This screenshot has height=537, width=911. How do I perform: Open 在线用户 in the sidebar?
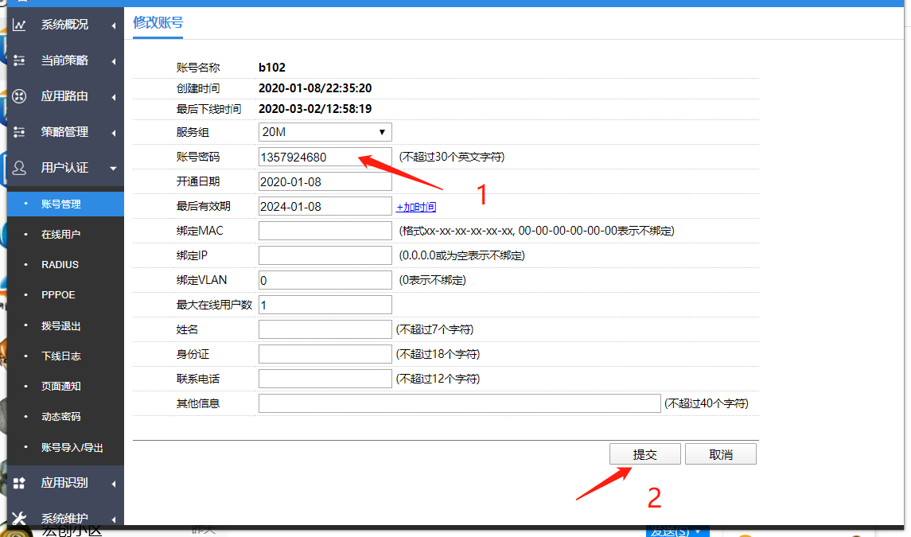tap(60, 235)
